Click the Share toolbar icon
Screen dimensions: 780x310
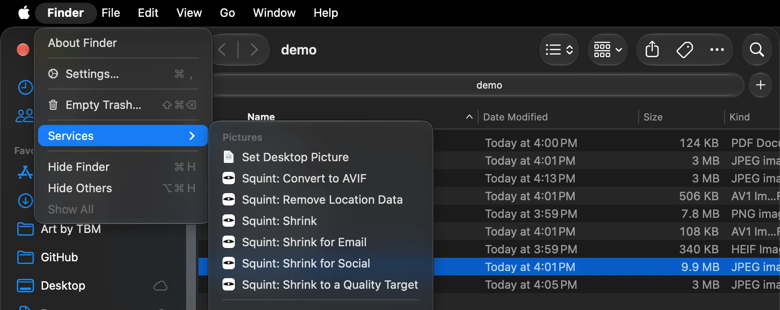(652, 49)
